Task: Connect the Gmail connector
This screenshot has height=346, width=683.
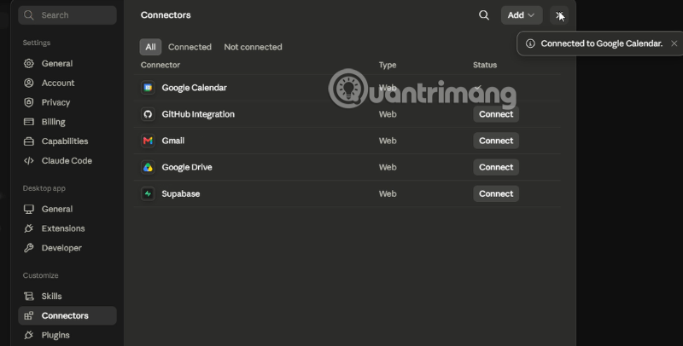Action: [x=496, y=141]
